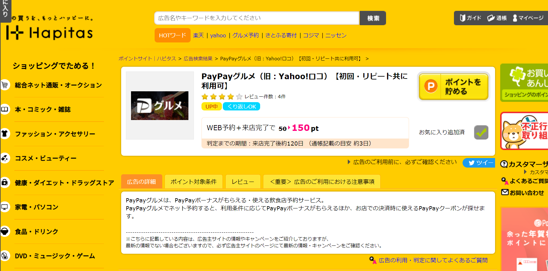Image resolution: width=548 pixels, height=271 pixels.
Task: Click the disc icon beside DVD・ミュージック・ゲーム
Action: pos(5,256)
